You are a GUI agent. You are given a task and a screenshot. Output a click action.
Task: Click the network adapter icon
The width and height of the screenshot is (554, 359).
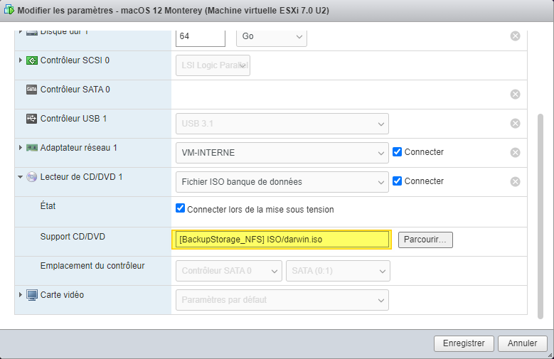(32, 148)
